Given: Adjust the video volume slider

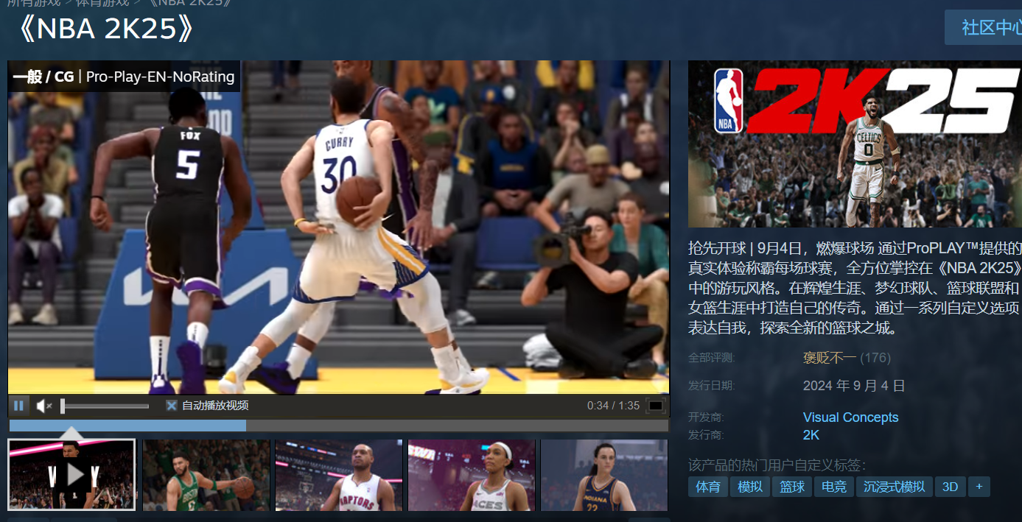Looking at the screenshot, I should [x=103, y=405].
